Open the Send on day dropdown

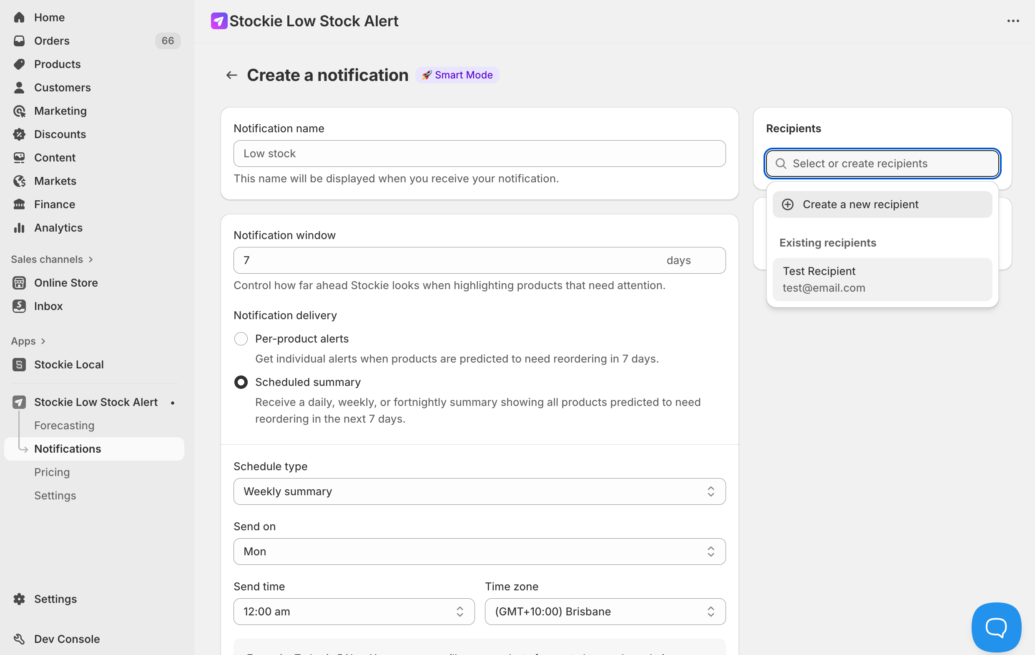[x=479, y=552]
